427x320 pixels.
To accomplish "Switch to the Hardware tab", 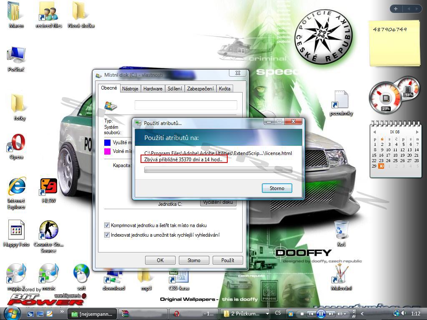I will (x=153, y=89).
